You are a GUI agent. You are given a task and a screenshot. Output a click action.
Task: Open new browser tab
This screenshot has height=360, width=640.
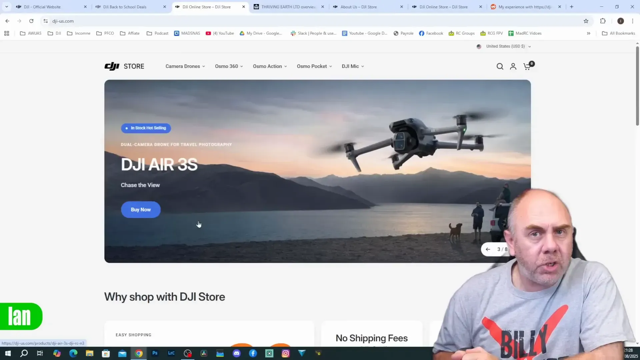click(571, 7)
